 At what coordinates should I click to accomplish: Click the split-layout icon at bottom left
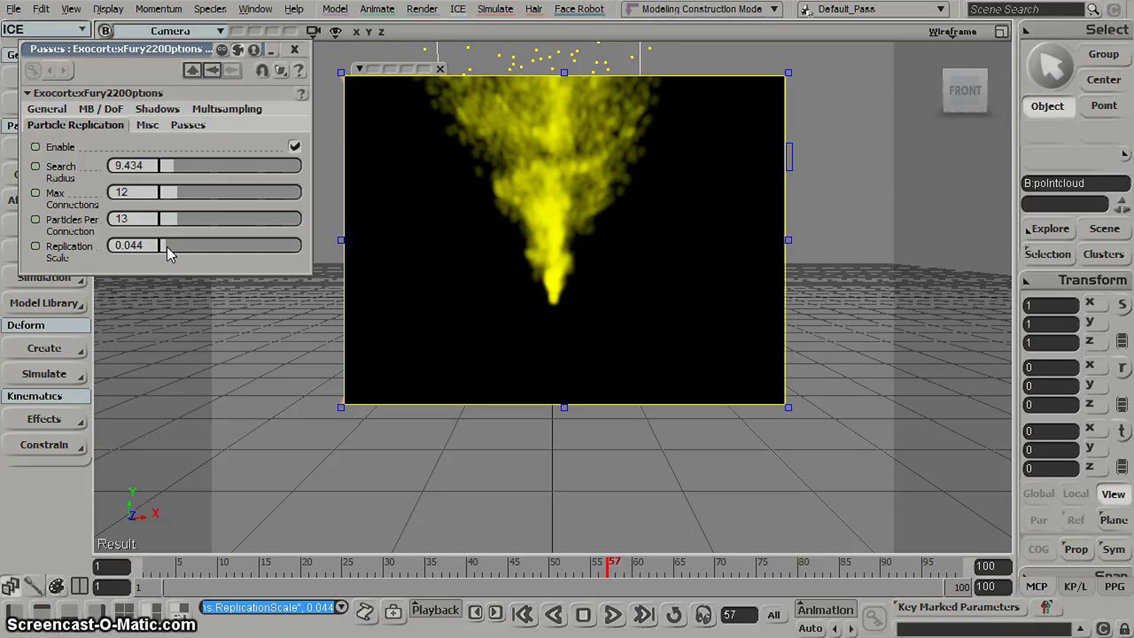click(x=79, y=586)
